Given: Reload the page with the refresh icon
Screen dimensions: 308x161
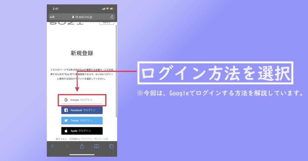Looking at the screenshot, I should [112, 17].
